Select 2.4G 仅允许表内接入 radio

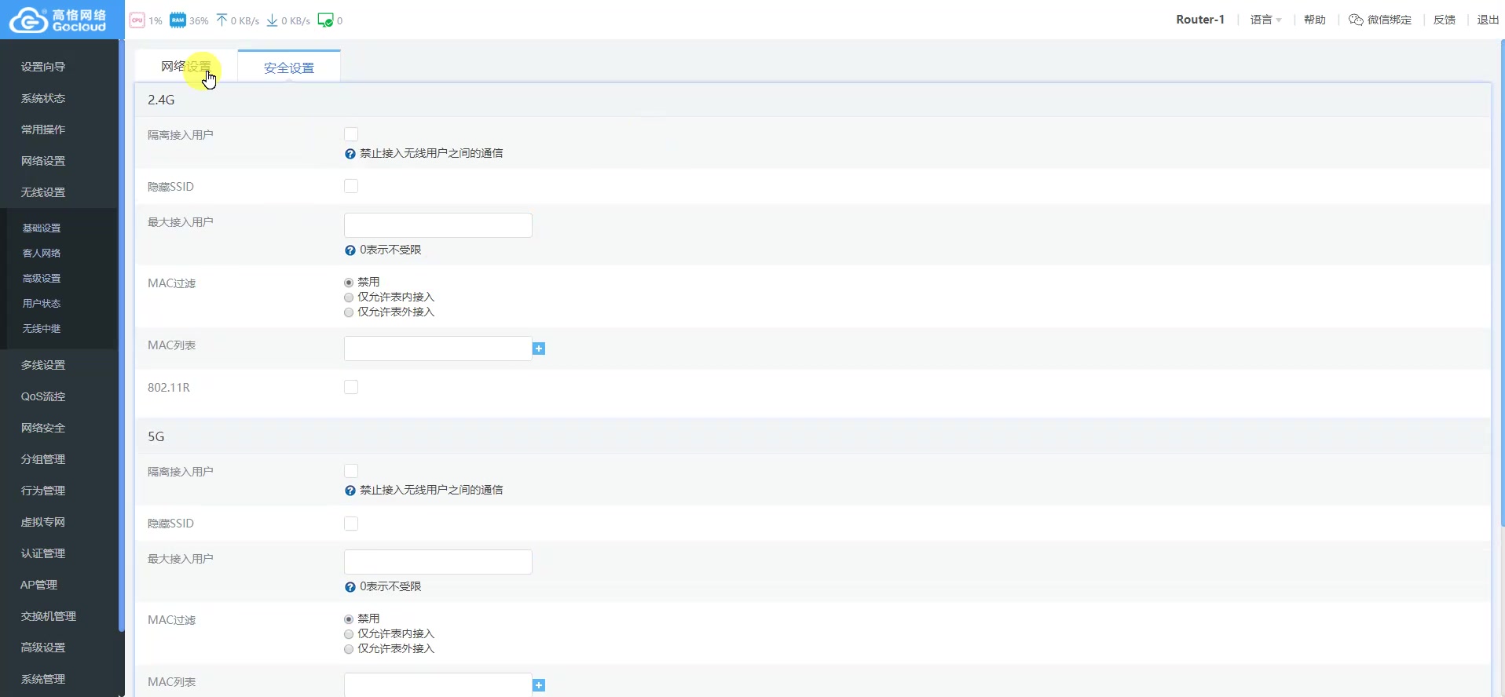pyautogui.click(x=349, y=297)
